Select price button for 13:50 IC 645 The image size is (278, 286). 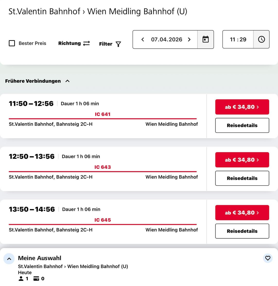[x=242, y=213]
